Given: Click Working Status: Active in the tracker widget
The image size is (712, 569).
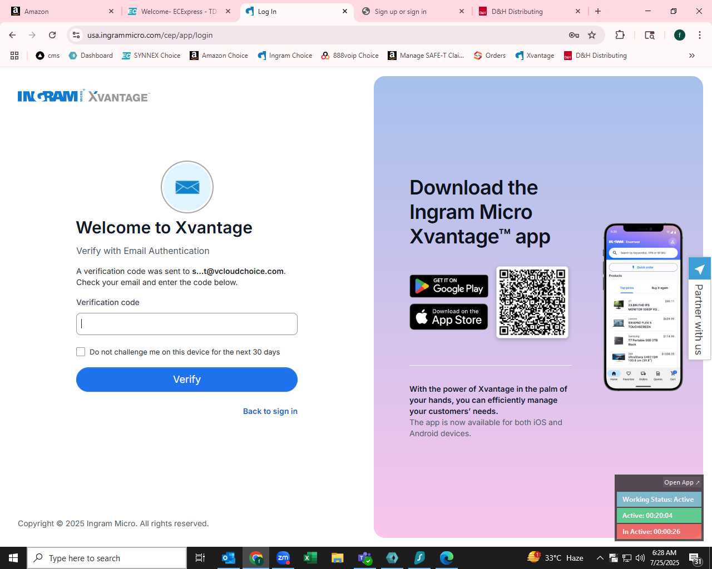Looking at the screenshot, I should (659, 500).
